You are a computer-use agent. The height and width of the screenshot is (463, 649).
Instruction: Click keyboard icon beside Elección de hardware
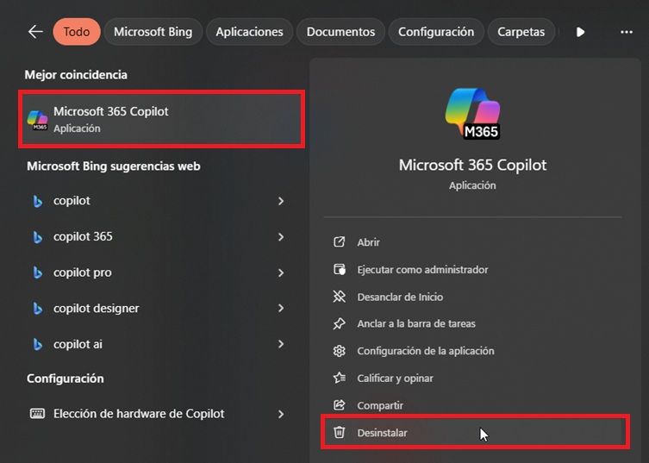click(37, 413)
